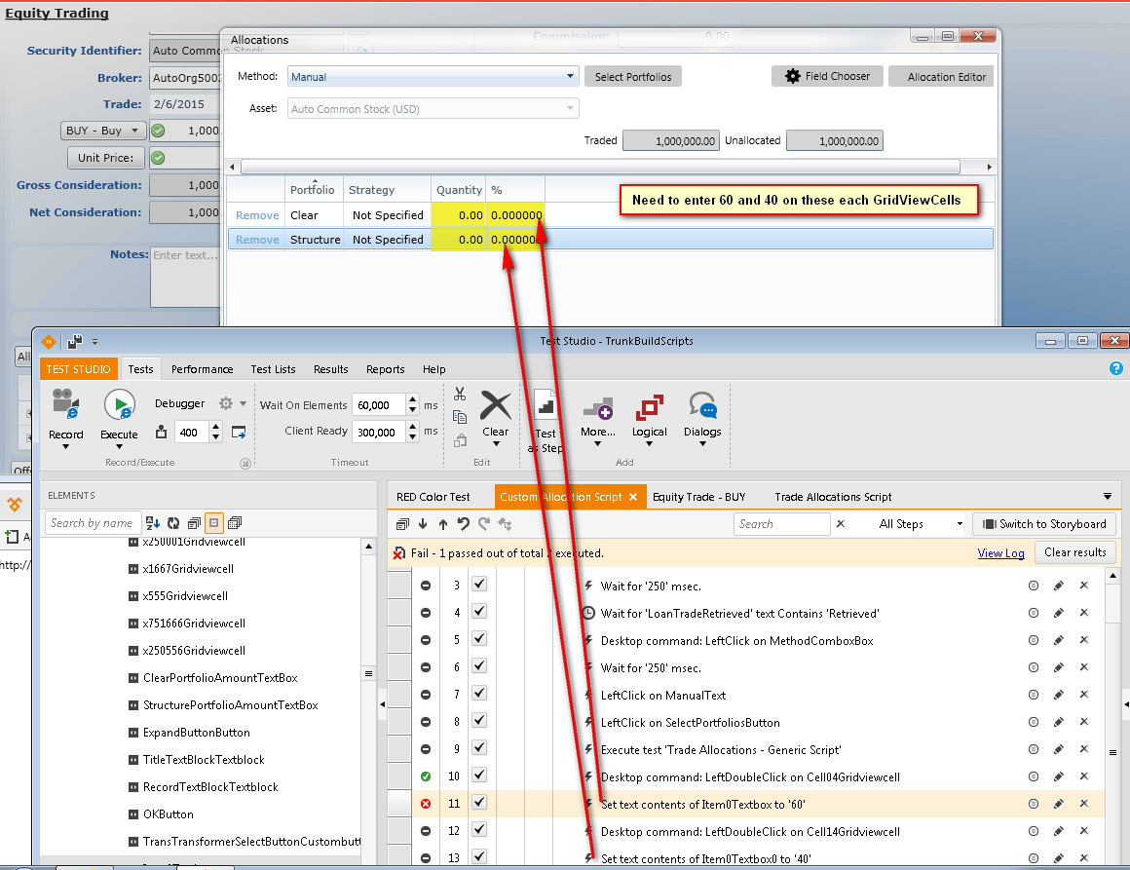Open the Results tab
This screenshot has width=1130, height=870.
[x=331, y=369]
